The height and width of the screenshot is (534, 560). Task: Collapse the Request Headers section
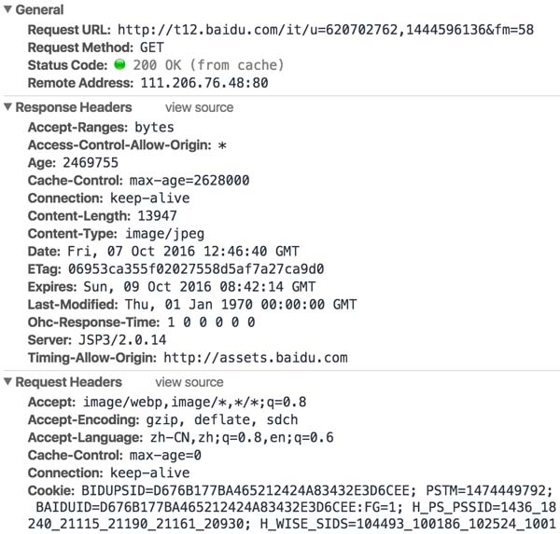tap(8, 382)
